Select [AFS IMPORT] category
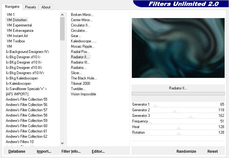This screenshot has height=158, width=229. pos(17,94)
